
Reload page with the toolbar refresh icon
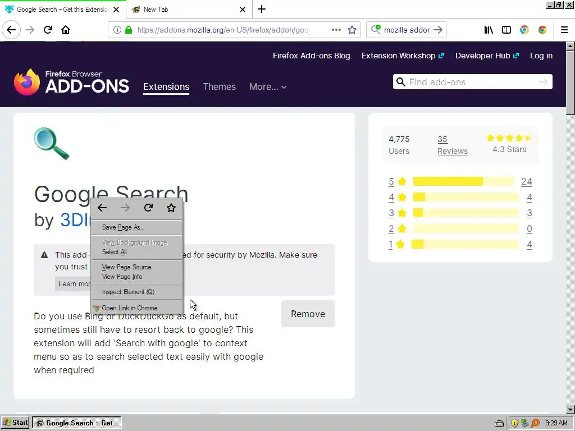coord(48,30)
